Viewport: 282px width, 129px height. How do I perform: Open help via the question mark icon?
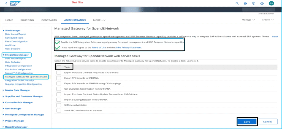262,3
